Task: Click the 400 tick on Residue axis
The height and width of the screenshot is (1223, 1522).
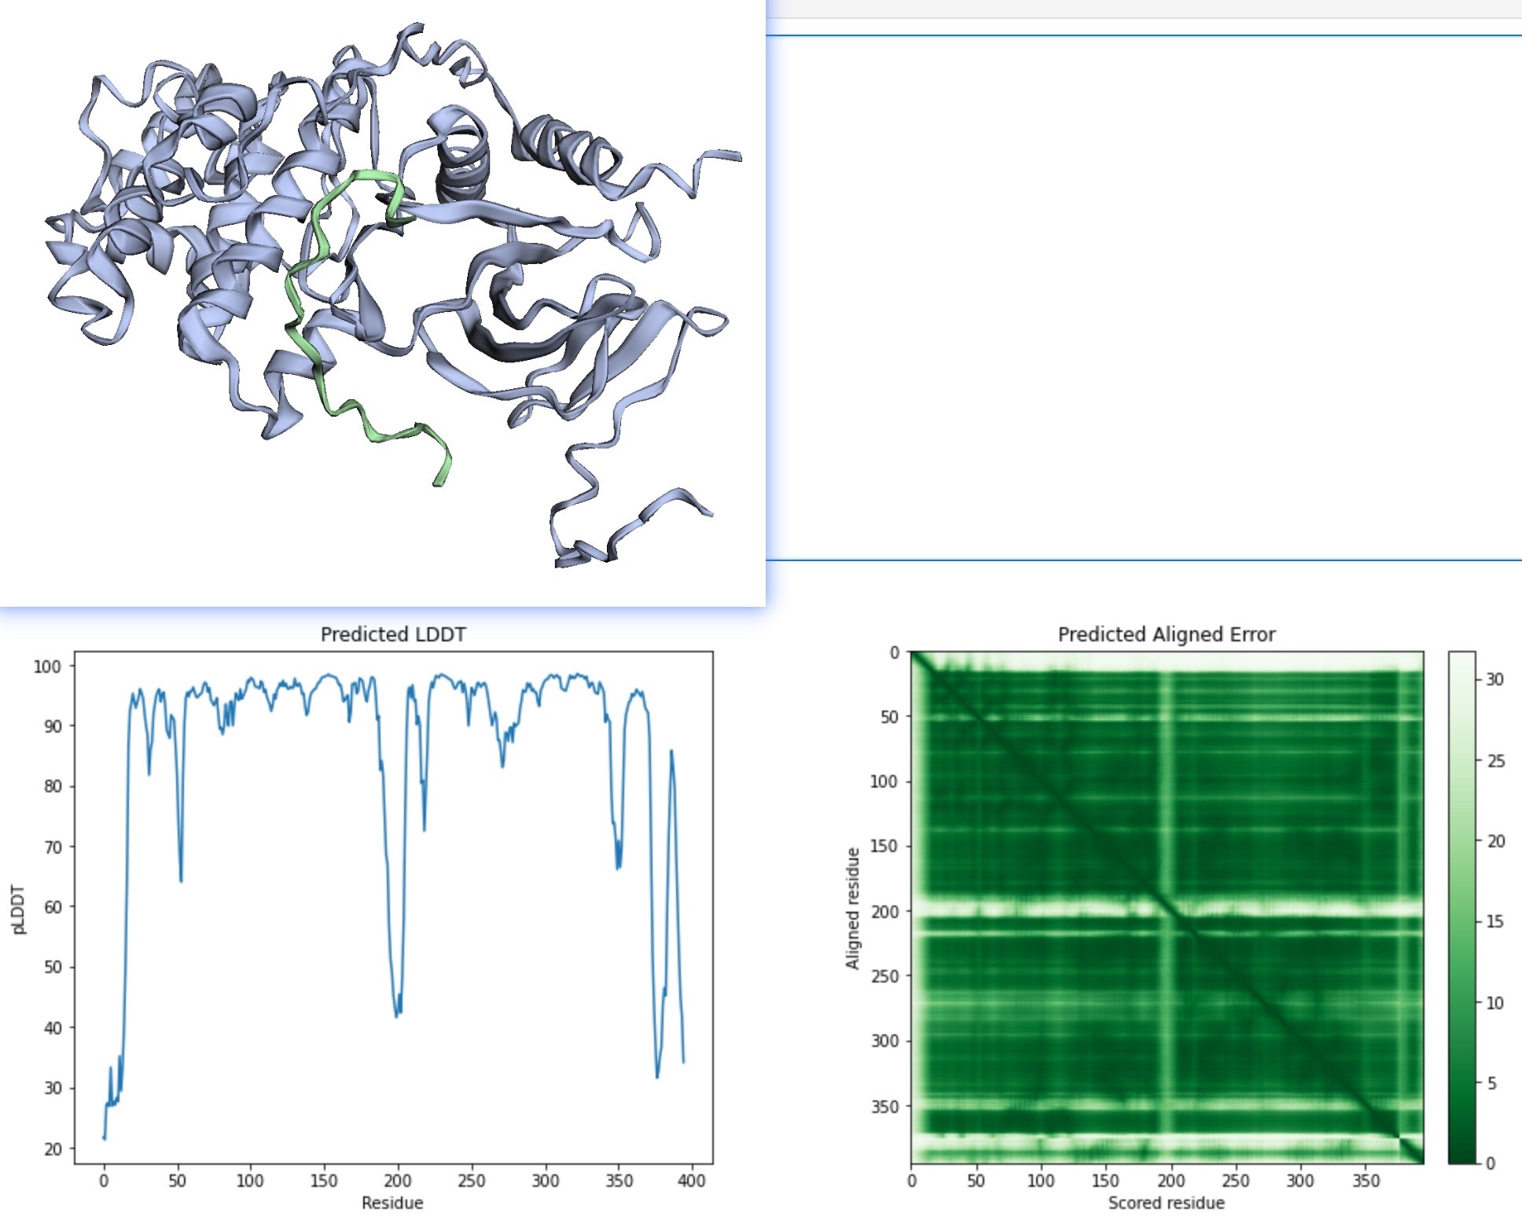Action: coord(692,1181)
